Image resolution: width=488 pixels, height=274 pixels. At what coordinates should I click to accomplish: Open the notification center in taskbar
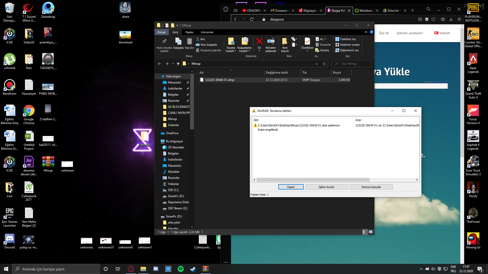480,269
